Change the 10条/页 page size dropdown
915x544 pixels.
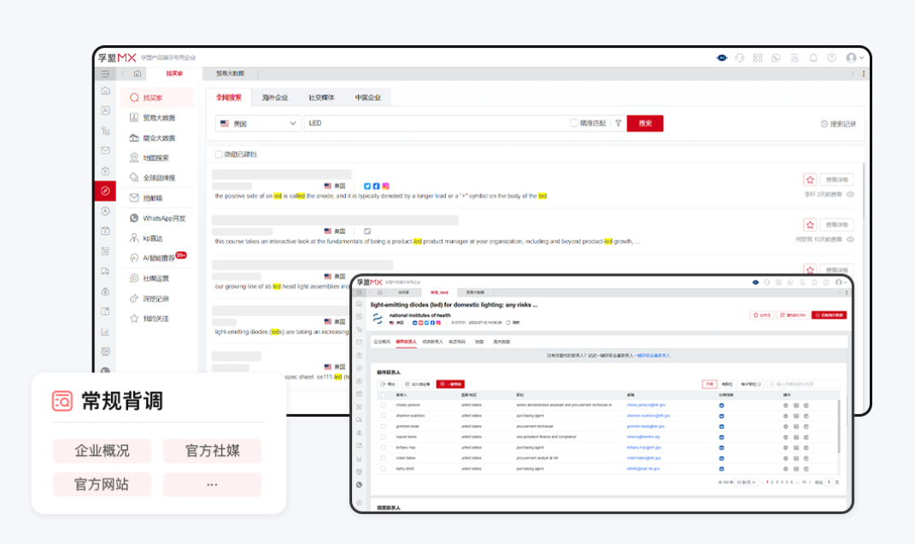pyautogui.click(x=746, y=482)
